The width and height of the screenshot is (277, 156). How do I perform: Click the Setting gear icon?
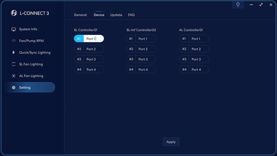[14, 87]
